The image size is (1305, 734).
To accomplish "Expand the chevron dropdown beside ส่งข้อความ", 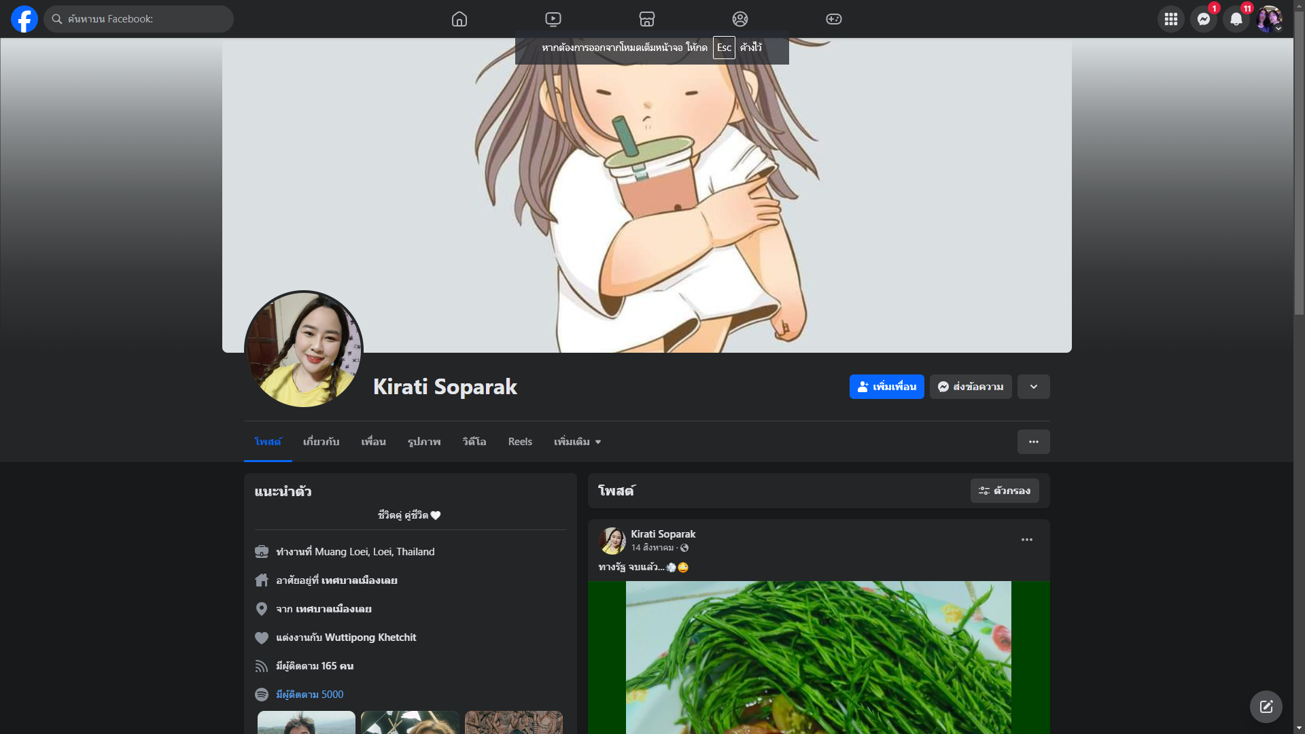I will point(1033,387).
